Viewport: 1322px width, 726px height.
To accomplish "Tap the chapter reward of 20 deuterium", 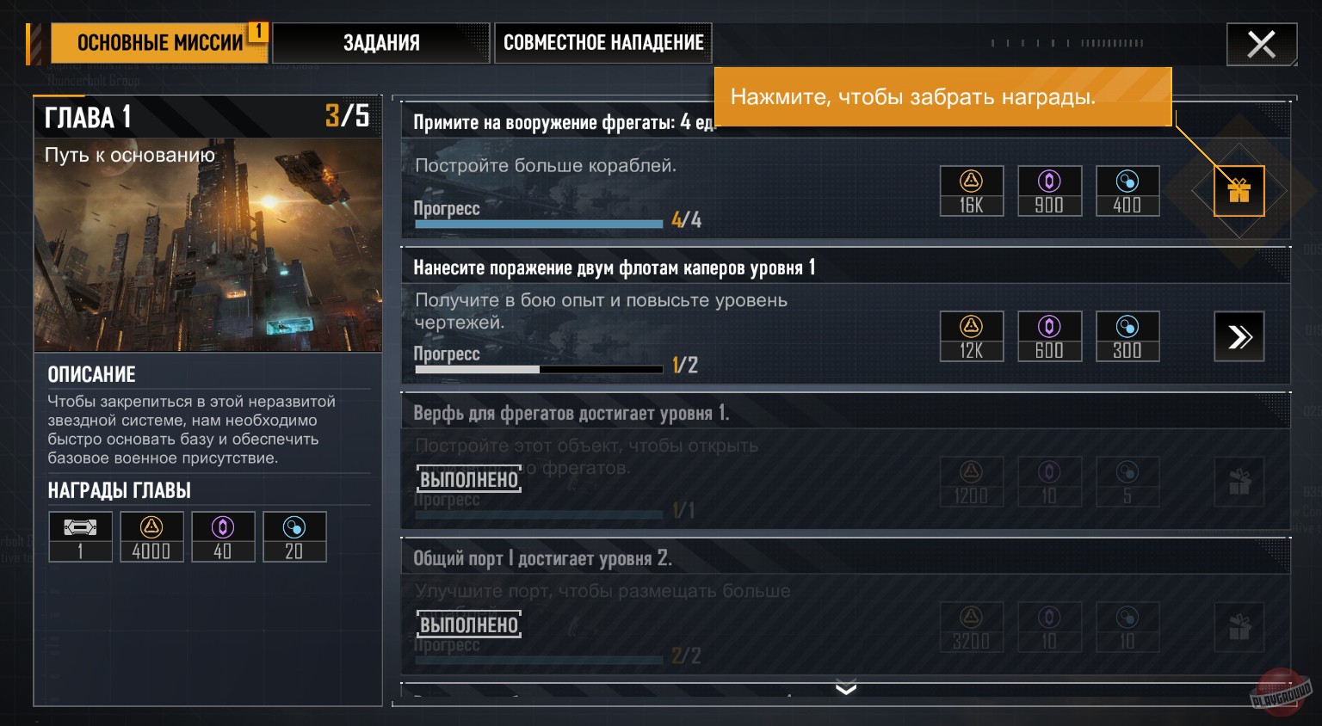I will 294,537.
